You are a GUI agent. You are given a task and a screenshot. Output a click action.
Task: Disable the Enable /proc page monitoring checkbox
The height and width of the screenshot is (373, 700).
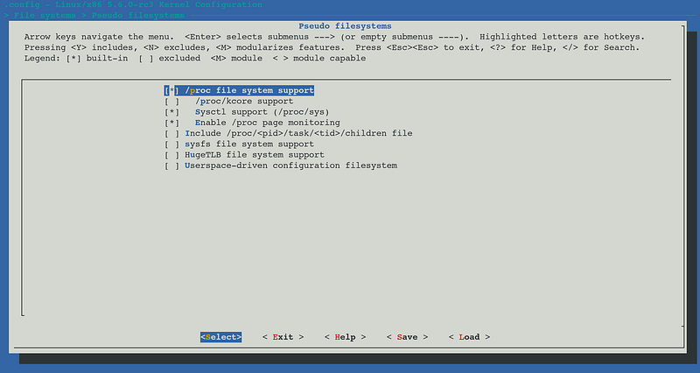click(x=171, y=123)
